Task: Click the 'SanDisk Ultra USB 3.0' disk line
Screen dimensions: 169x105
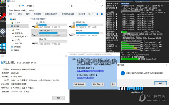Action: coord(142,34)
